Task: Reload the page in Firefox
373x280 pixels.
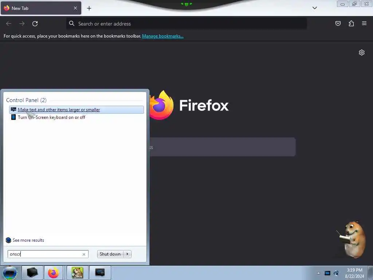Action: pos(35,24)
